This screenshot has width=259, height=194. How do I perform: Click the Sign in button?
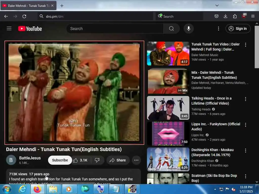coord(238,29)
